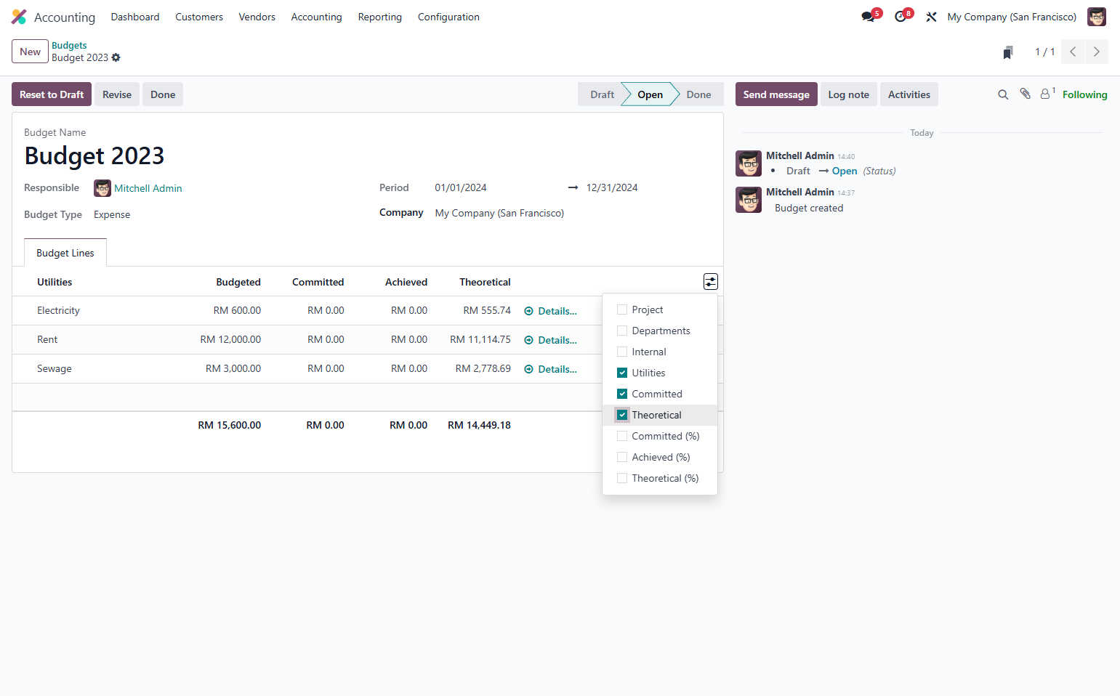Open the Vendors menu

click(257, 17)
